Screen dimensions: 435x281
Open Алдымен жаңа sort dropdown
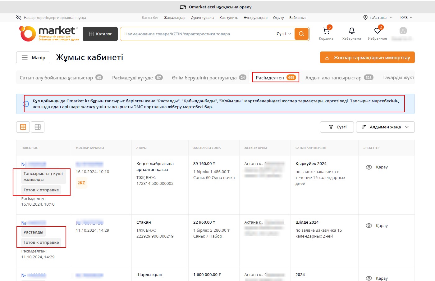coord(385,127)
